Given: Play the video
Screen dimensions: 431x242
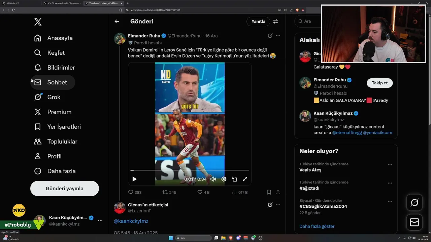Looking at the screenshot, I should coord(134,179).
